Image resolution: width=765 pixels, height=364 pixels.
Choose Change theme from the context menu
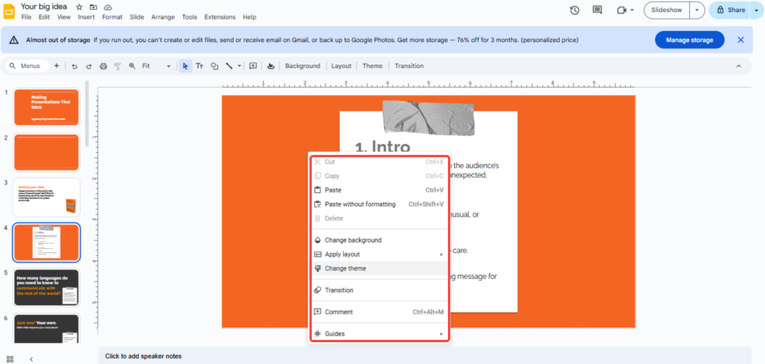pyautogui.click(x=345, y=268)
